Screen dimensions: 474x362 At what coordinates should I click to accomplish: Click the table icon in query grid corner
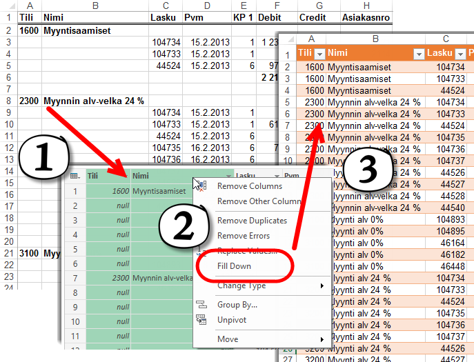(75, 177)
